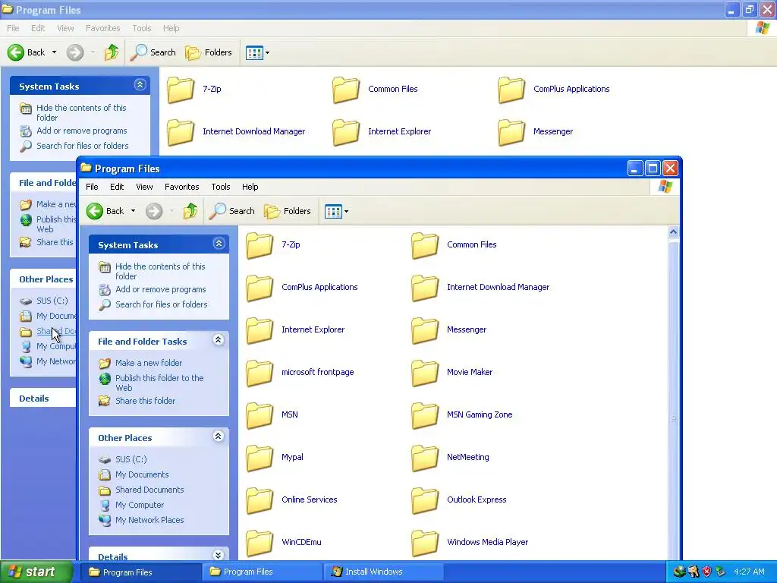Click SUS (C:) in background window
This screenshot has height=583, width=777.
pos(52,301)
